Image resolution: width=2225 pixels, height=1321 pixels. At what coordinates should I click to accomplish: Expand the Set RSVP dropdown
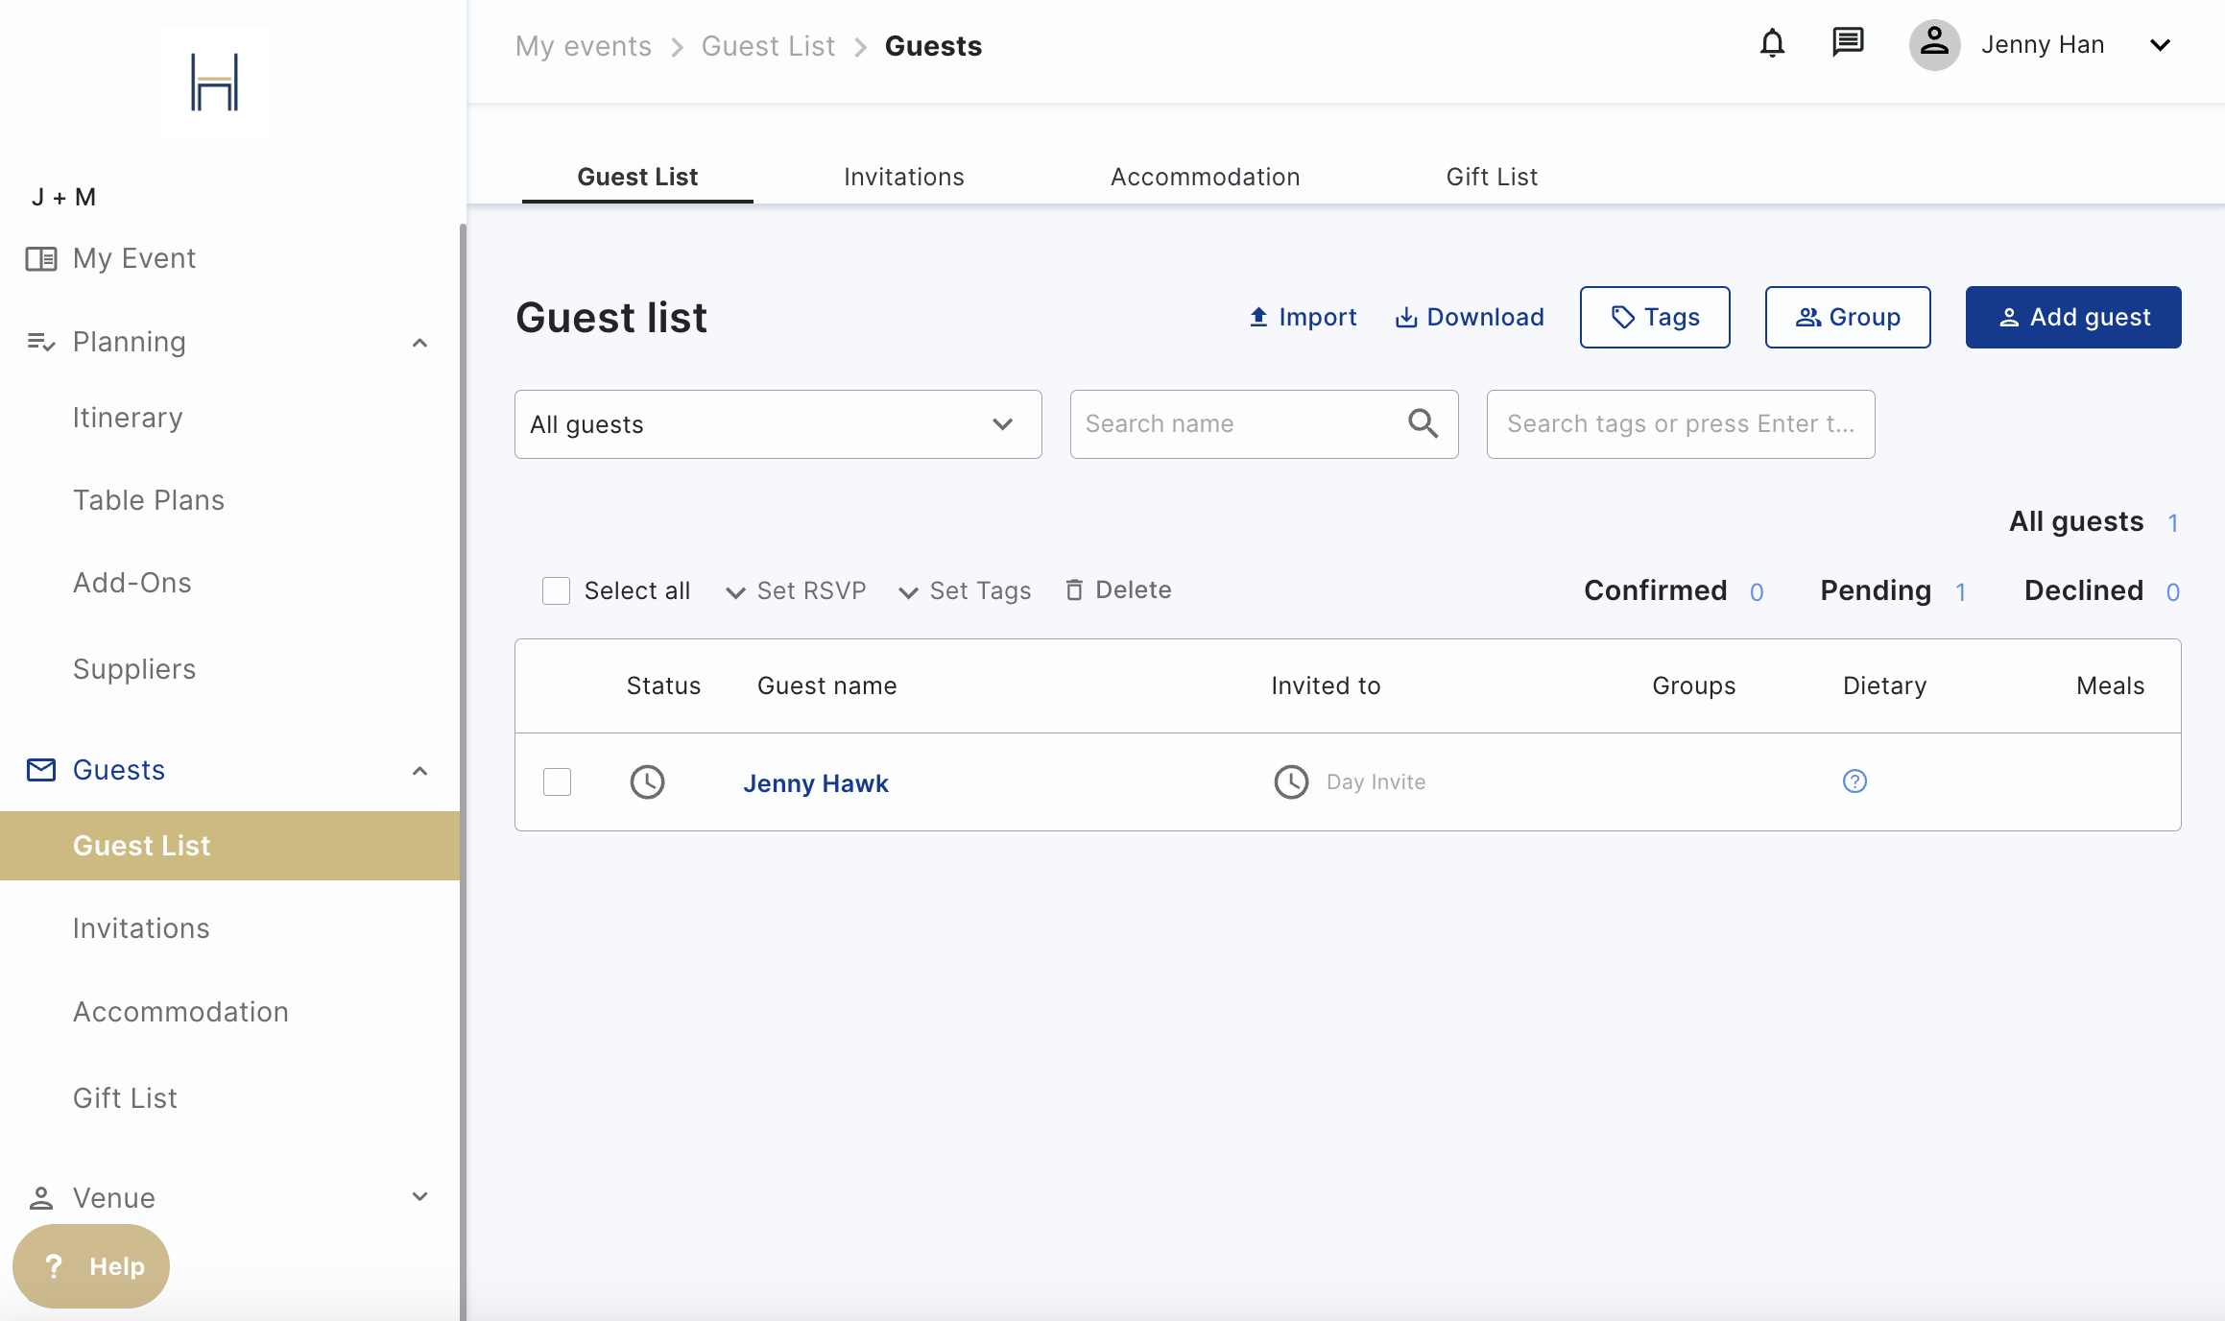[x=797, y=590]
